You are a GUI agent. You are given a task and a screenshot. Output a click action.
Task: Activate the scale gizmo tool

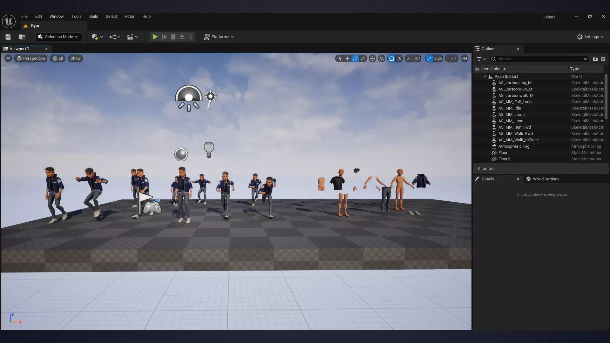363,58
